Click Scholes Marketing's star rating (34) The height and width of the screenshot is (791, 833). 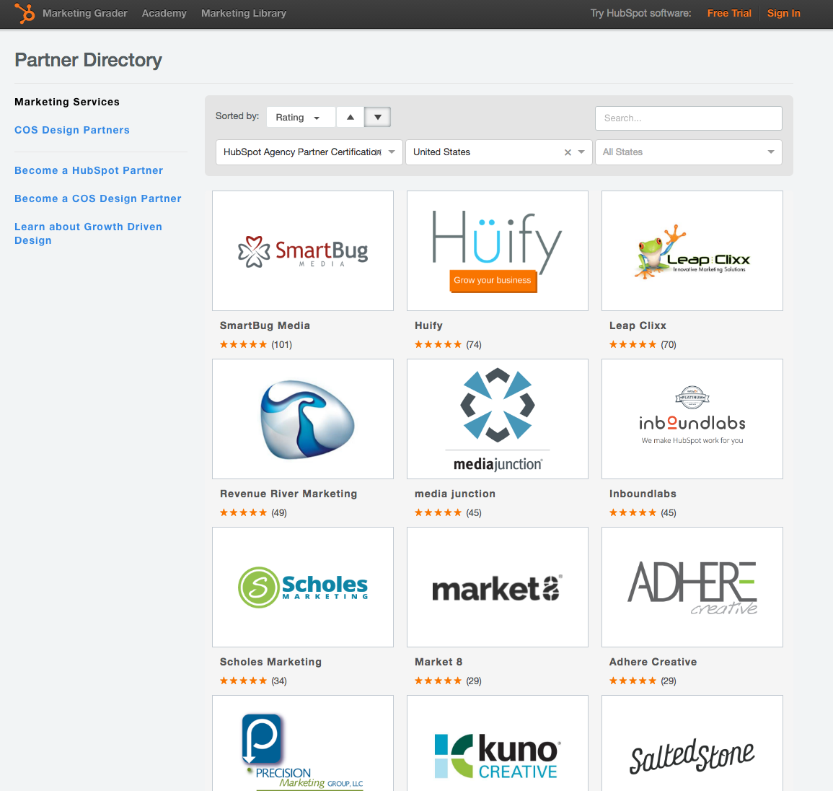click(x=253, y=681)
